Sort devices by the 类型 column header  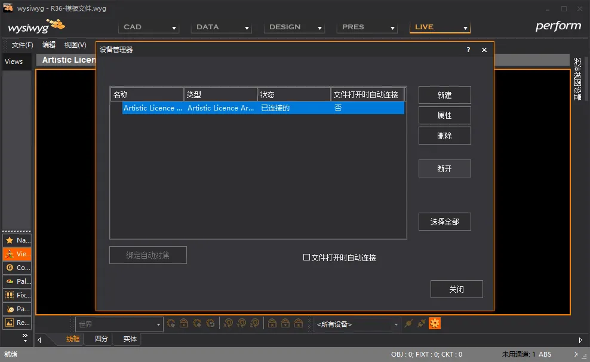[220, 94]
